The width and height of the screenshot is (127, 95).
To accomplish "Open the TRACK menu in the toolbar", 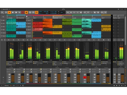I will pyautogui.click(x=102, y=12).
